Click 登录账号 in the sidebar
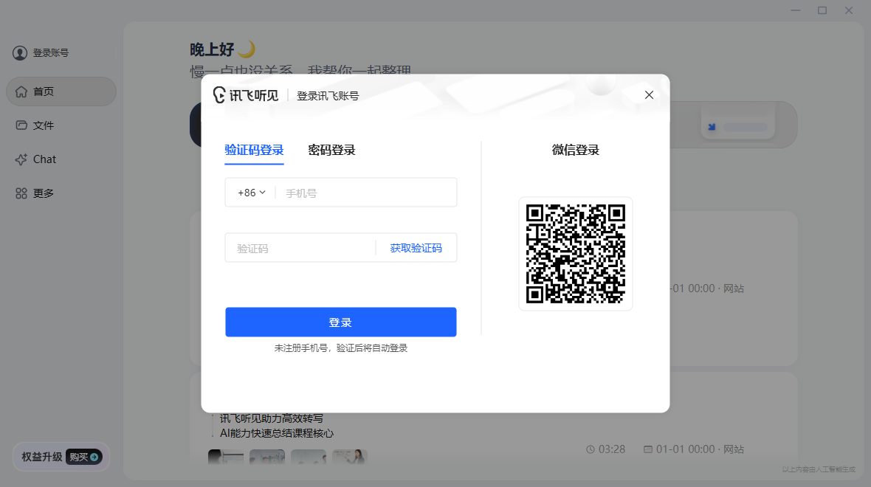871x487 pixels. pos(50,52)
